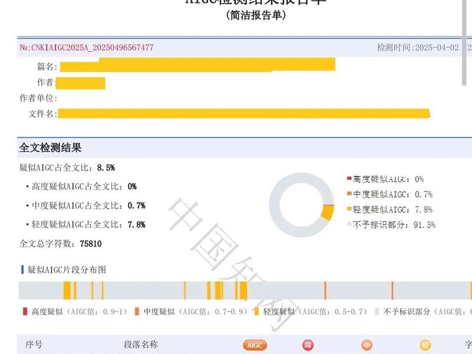Click the chart legend entry 高度疑似AIGC: 0%
Image resolution: width=472 pixels, height=354 pixels.
click(385, 179)
